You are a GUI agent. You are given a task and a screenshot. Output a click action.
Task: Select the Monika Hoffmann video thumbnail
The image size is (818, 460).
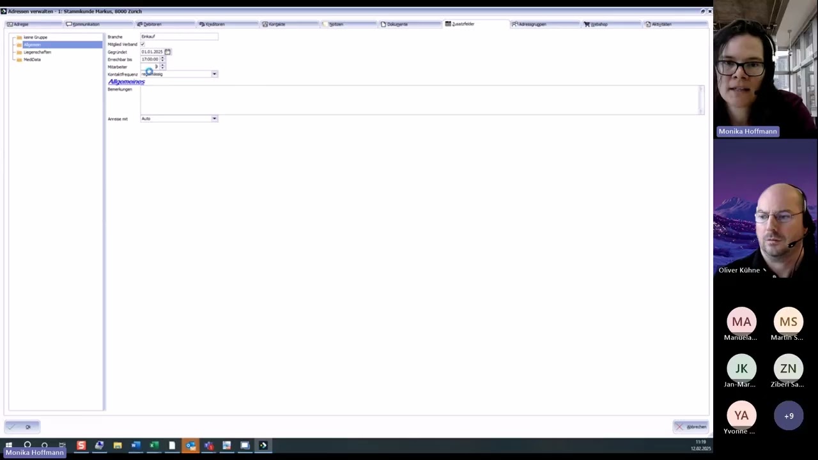coord(766,69)
